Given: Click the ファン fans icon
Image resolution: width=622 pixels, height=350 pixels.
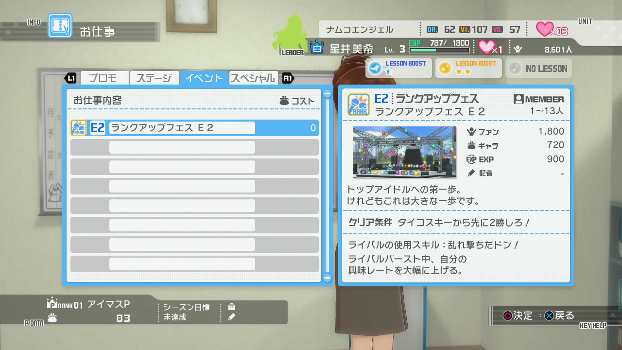Looking at the screenshot, I should [x=471, y=131].
